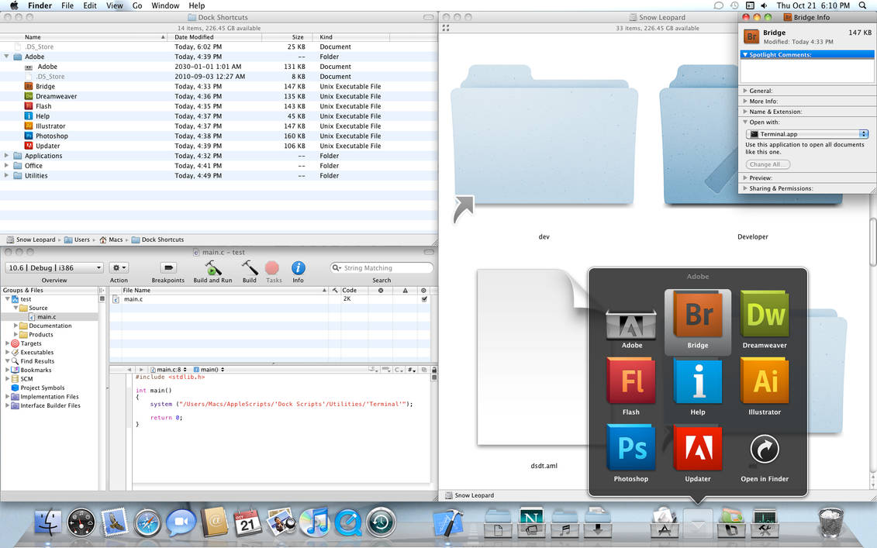Open the 10.6 Debug i386 Overview dropdown
Viewport: 877px width, 548px height.
pos(54,268)
